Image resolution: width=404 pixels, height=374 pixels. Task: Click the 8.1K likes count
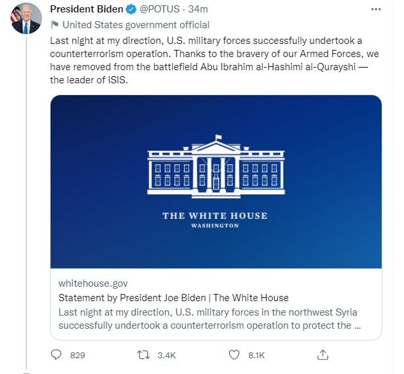[256, 355]
